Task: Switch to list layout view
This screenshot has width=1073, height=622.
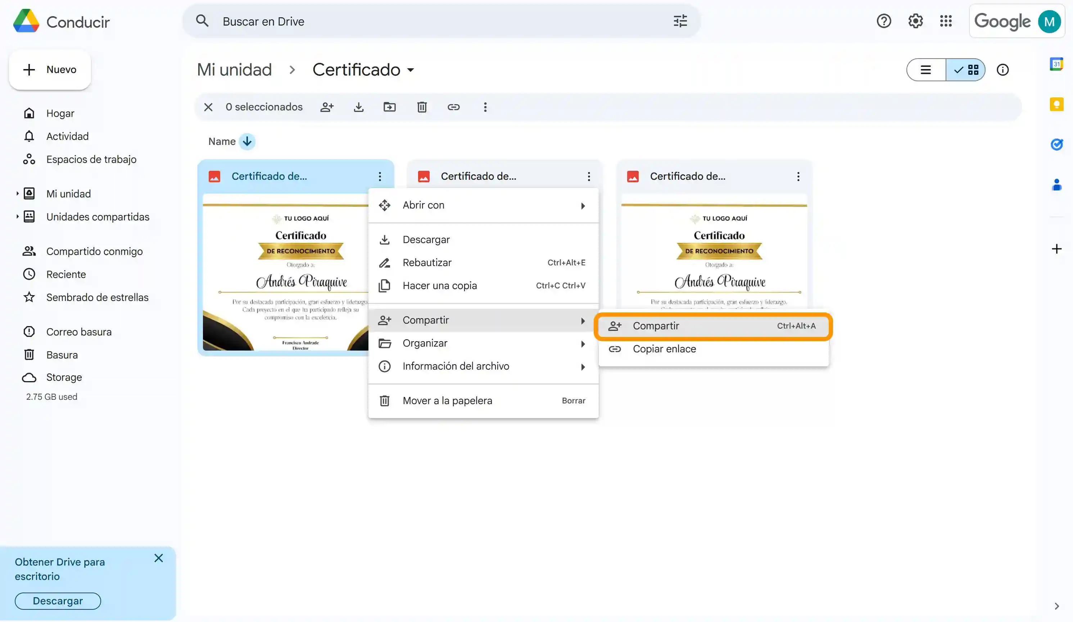Action: 926,70
